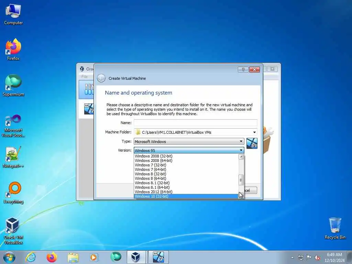Select Windows 8.1 (64-bit) entry
This screenshot has width=352, height=264.
[x=186, y=187]
